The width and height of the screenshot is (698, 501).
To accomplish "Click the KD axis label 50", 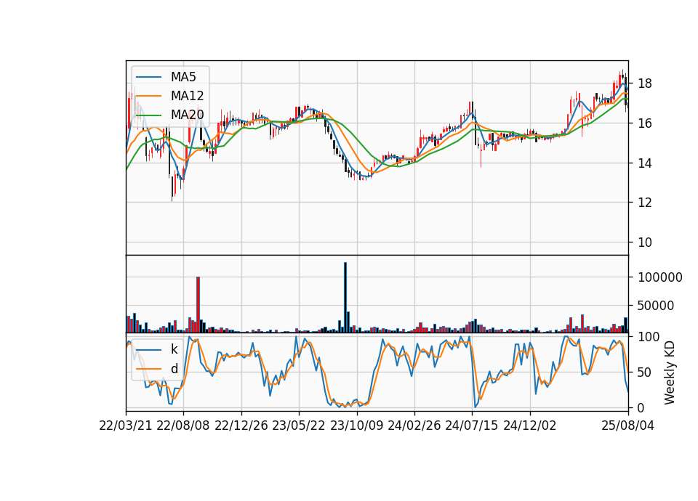I will point(645,372).
